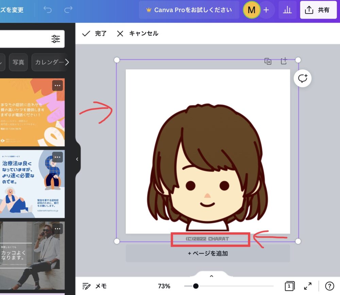
Task: Show more categories with right chevron
Action: (67, 62)
